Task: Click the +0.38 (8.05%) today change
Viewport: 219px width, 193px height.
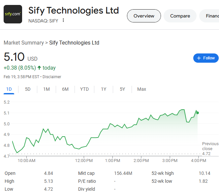Action: [30, 68]
